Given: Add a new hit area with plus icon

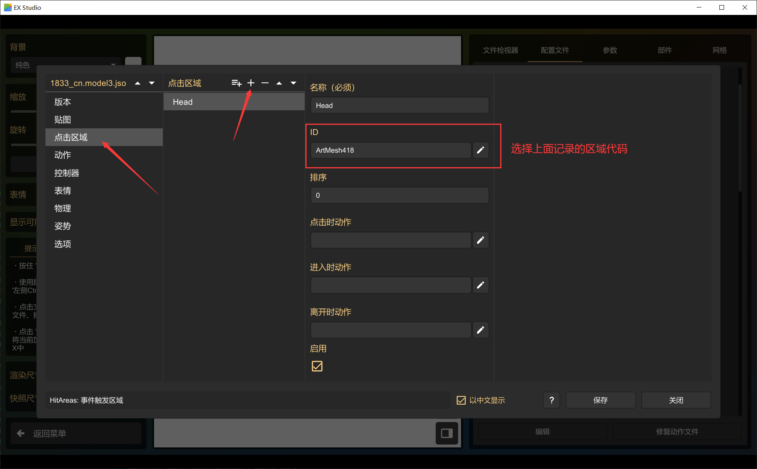Looking at the screenshot, I should (x=251, y=83).
